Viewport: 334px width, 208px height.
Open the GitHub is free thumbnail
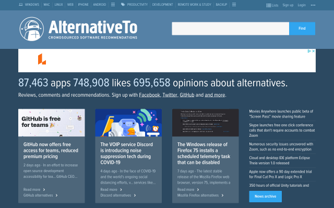pos(52,123)
